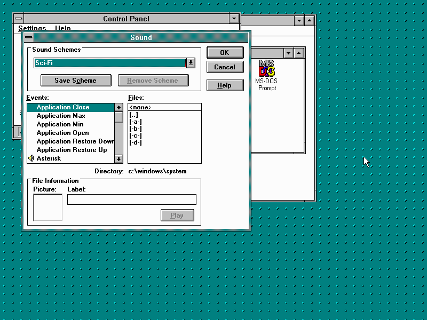Open the Settings menu in Control Panel
This screenshot has height=320, width=427.
[32, 28]
